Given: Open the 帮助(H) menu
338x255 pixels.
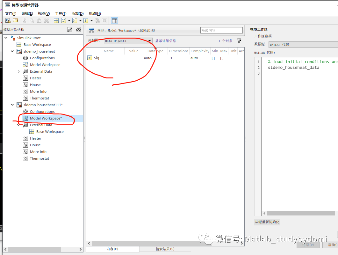Looking at the screenshot, I should [95, 13].
